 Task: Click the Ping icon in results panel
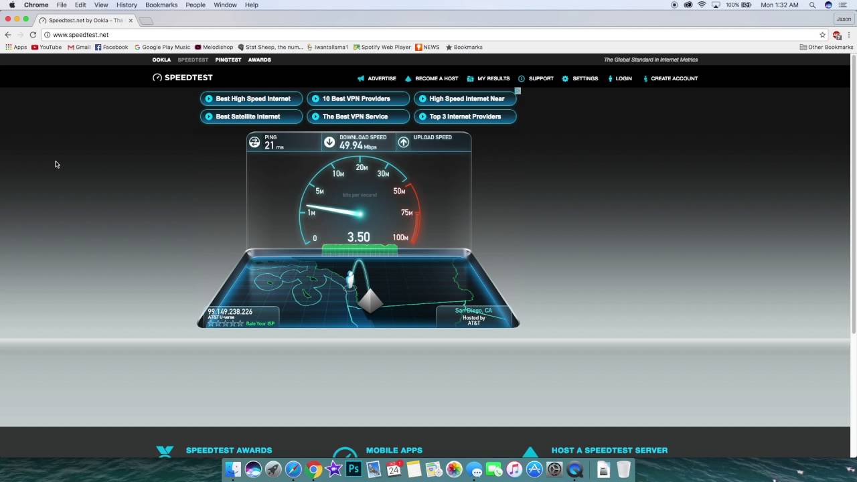pyautogui.click(x=254, y=142)
